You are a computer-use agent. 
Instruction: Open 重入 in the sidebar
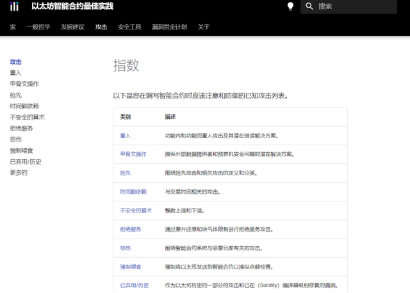tap(15, 73)
